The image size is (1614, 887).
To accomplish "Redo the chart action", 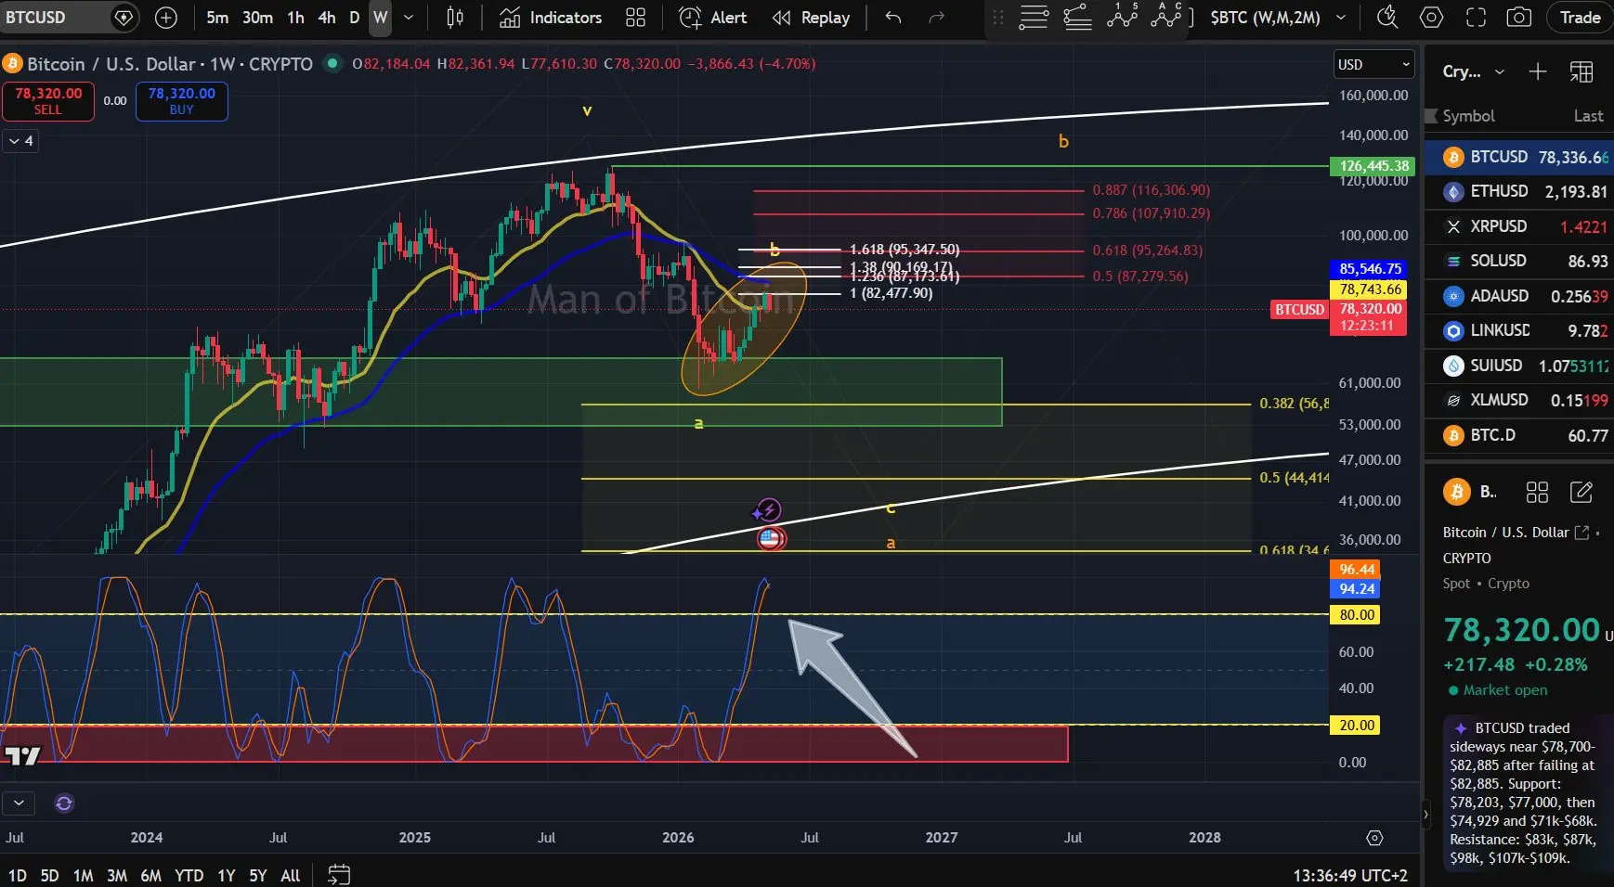I will 936,18.
